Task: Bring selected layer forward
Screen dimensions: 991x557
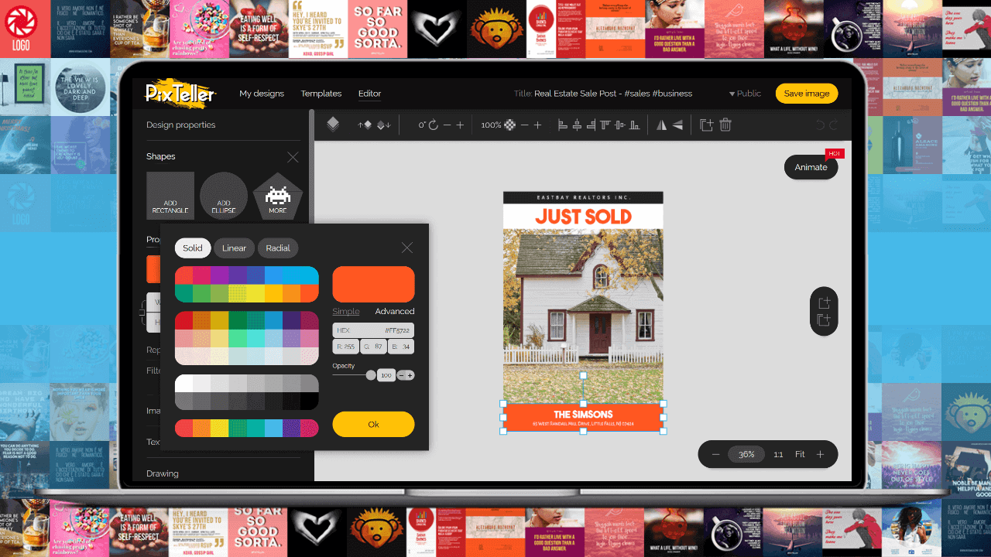Action: click(x=365, y=125)
